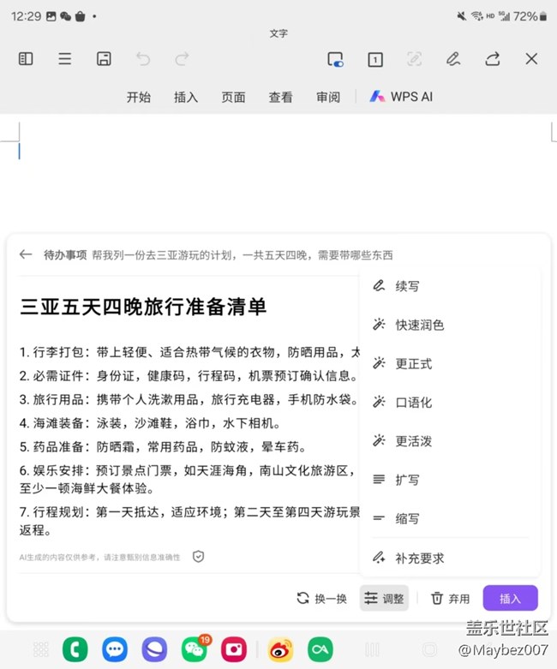Open the red Camera app in dock

[234, 649]
